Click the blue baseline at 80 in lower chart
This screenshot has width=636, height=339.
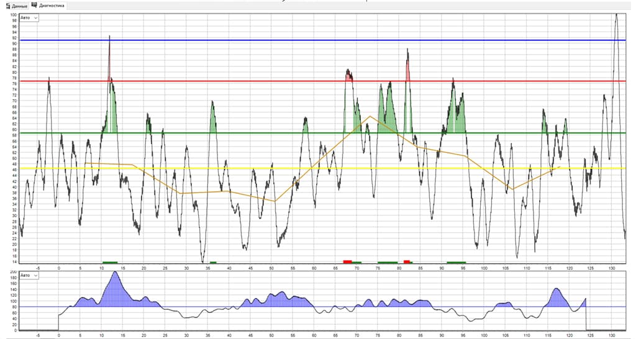pos(322,307)
